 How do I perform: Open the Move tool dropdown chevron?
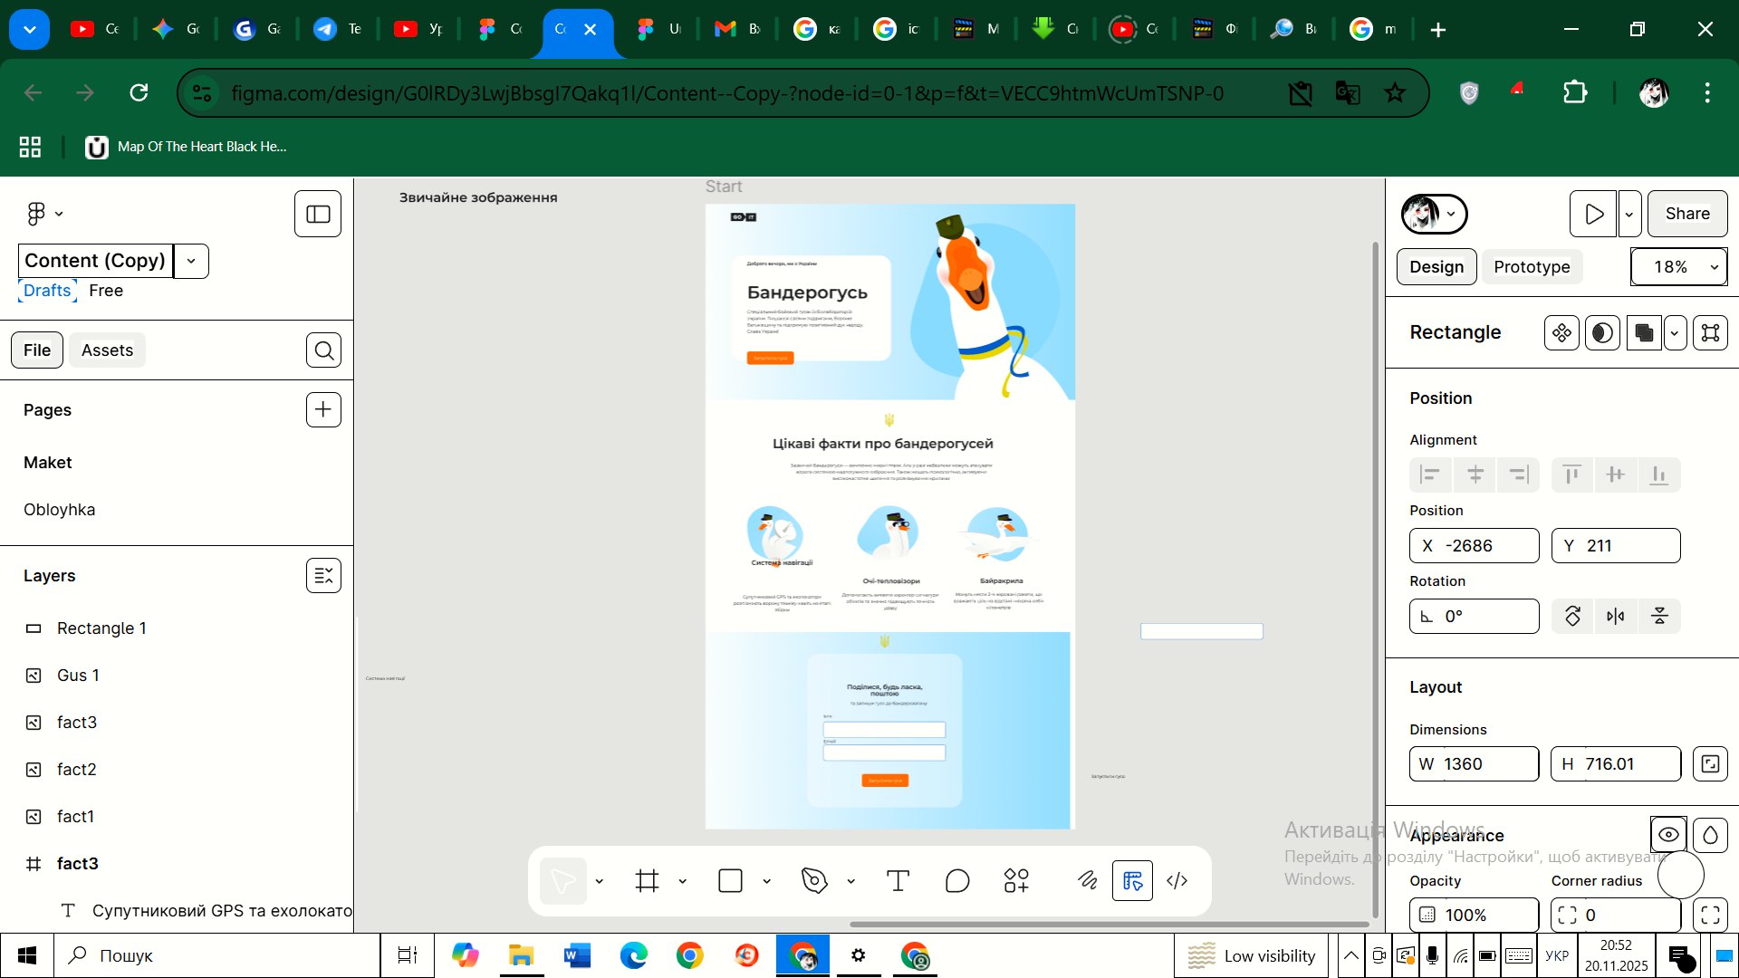tap(599, 881)
